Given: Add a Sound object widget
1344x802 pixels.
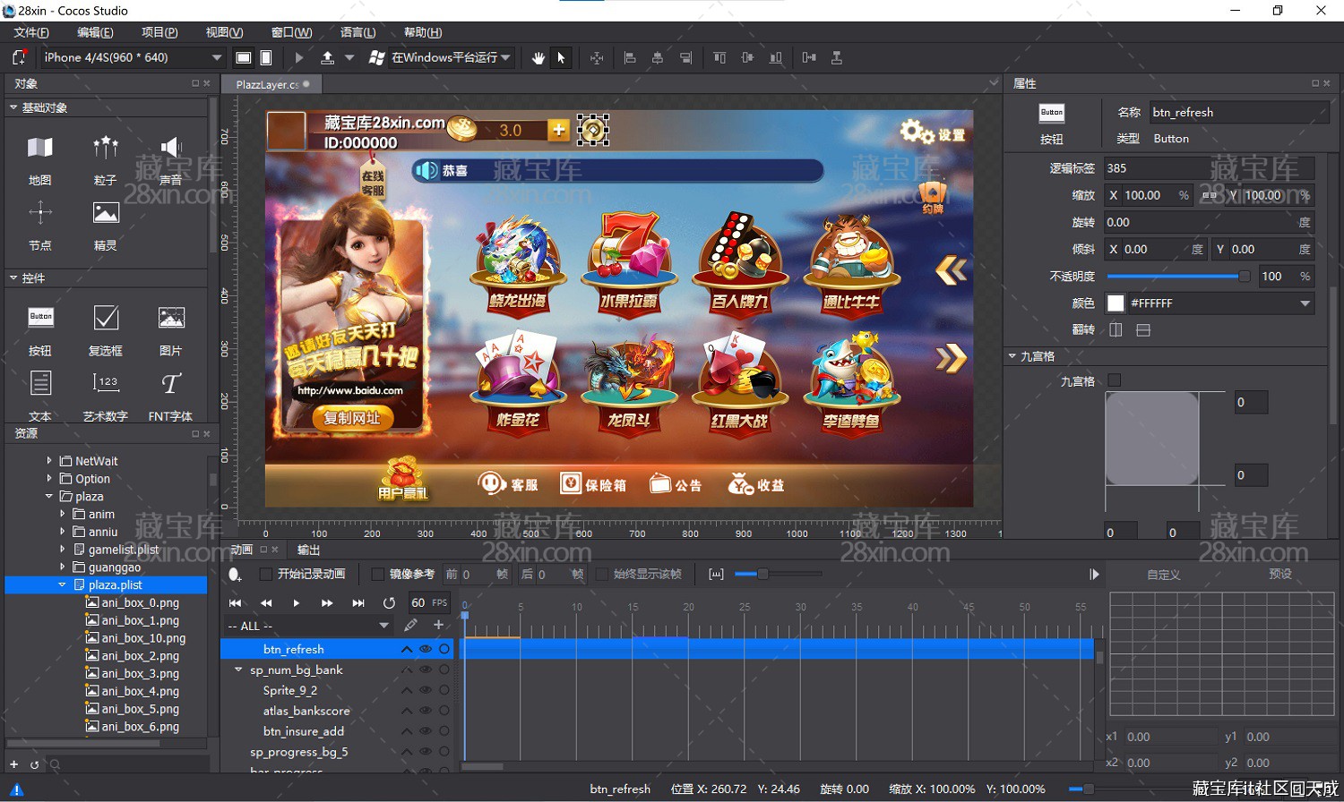Looking at the screenshot, I should [170, 159].
